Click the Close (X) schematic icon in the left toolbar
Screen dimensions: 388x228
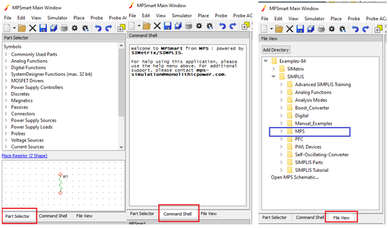pyautogui.click(x=32, y=28)
